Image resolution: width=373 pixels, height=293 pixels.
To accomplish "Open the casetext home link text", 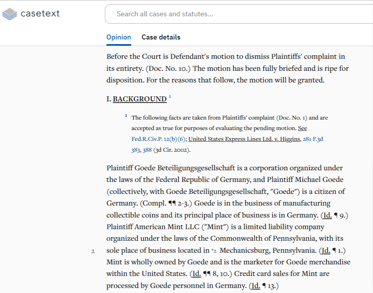I will click(40, 14).
